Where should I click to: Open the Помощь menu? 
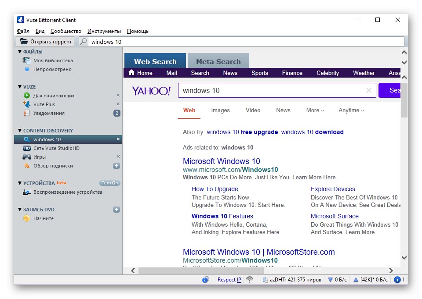pos(138,31)
